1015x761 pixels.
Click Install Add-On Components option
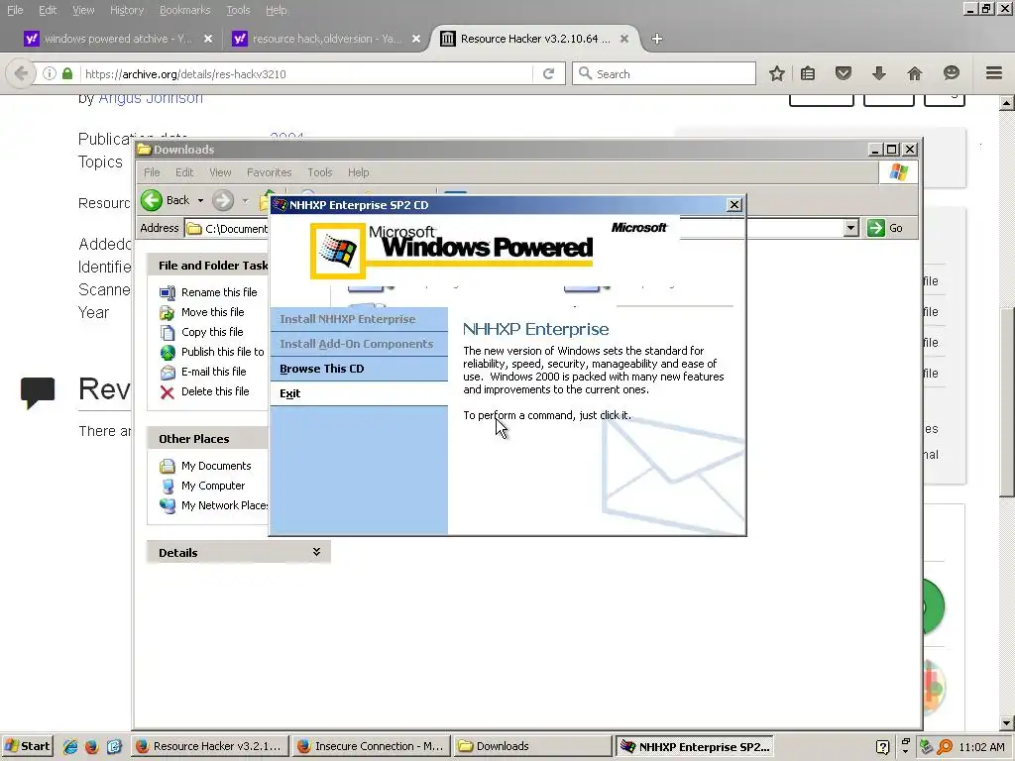click(357, 344)
